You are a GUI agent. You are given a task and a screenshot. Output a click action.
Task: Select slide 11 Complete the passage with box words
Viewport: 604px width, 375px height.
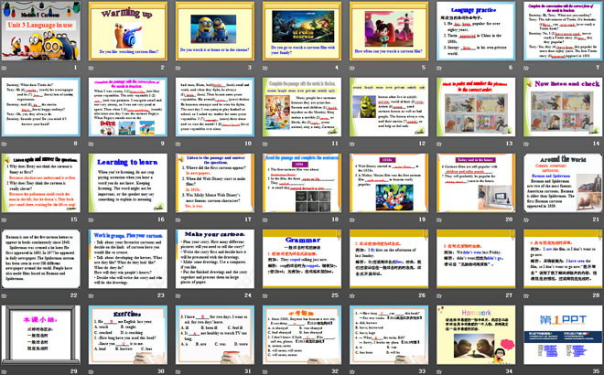302,107
